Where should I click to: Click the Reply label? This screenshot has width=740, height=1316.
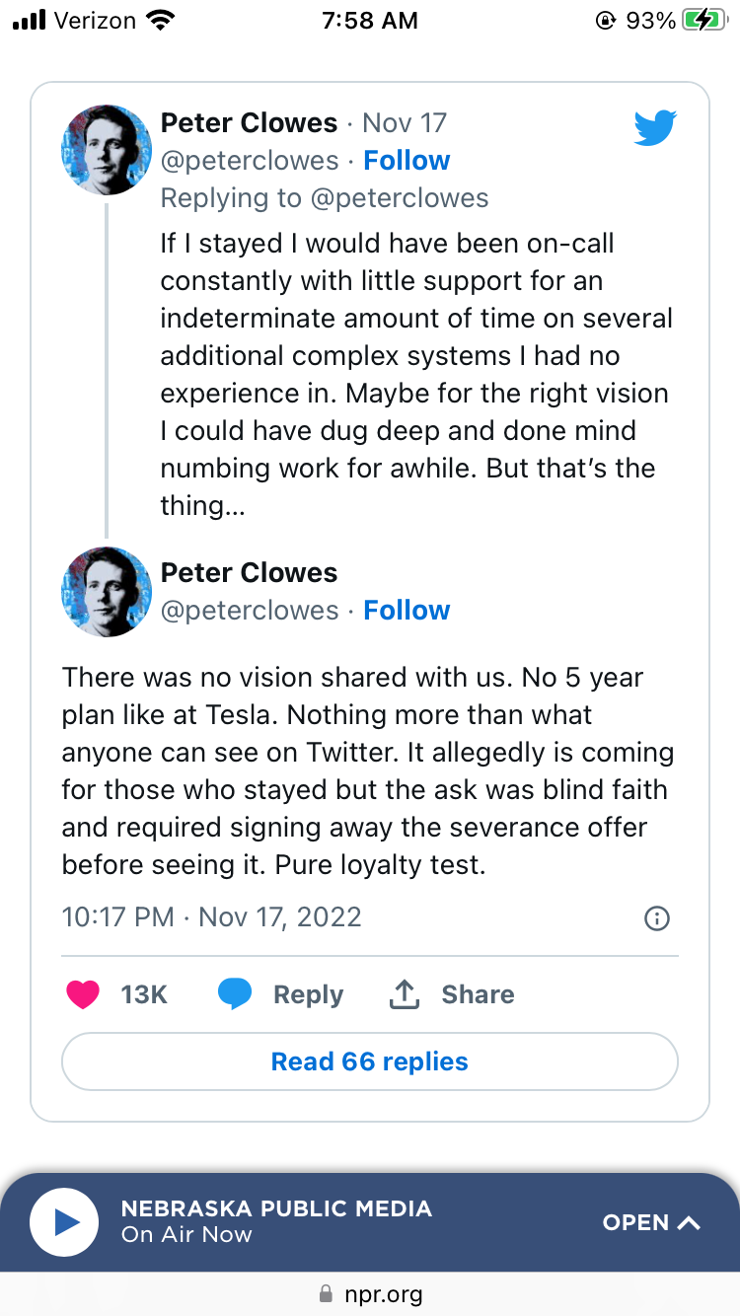(x=308, y=994)
